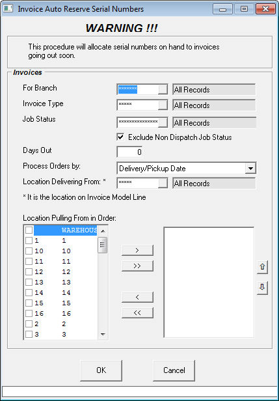
Task: Check the box for location 10
Action: click(29, 251)
